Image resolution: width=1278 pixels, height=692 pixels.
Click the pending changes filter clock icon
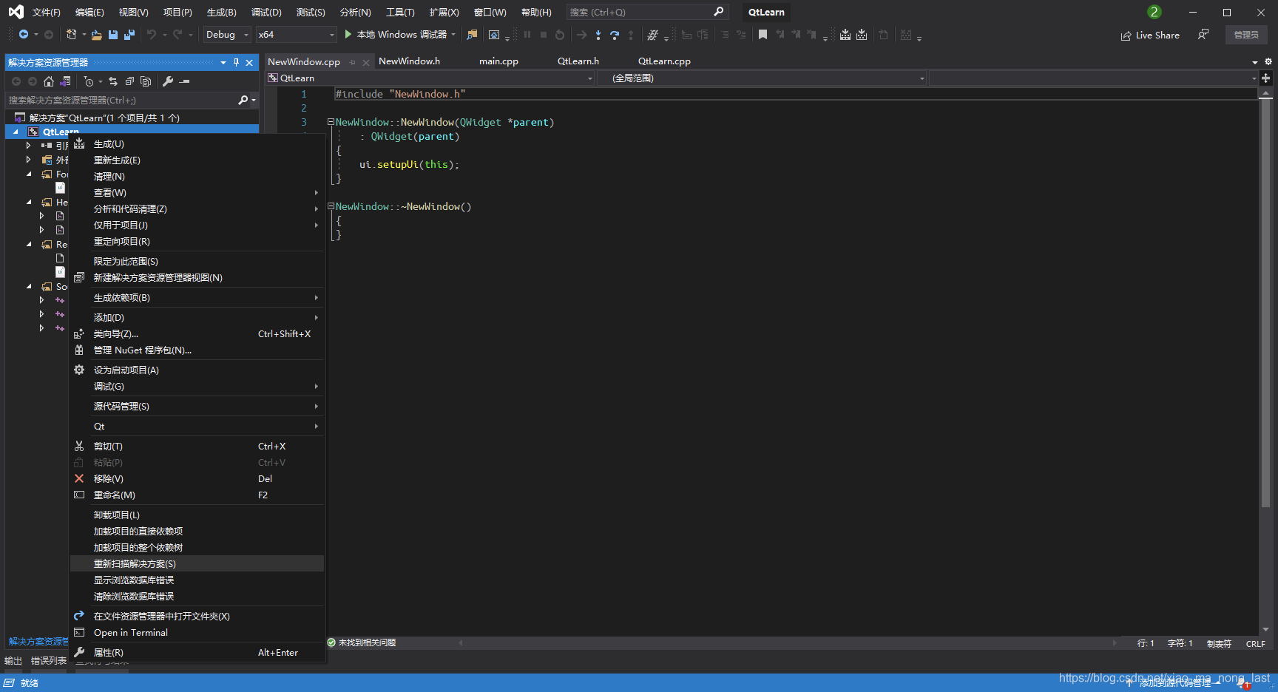(89, 81)
